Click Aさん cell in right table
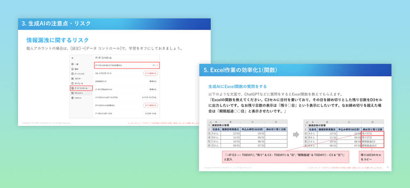 (313, 134)
